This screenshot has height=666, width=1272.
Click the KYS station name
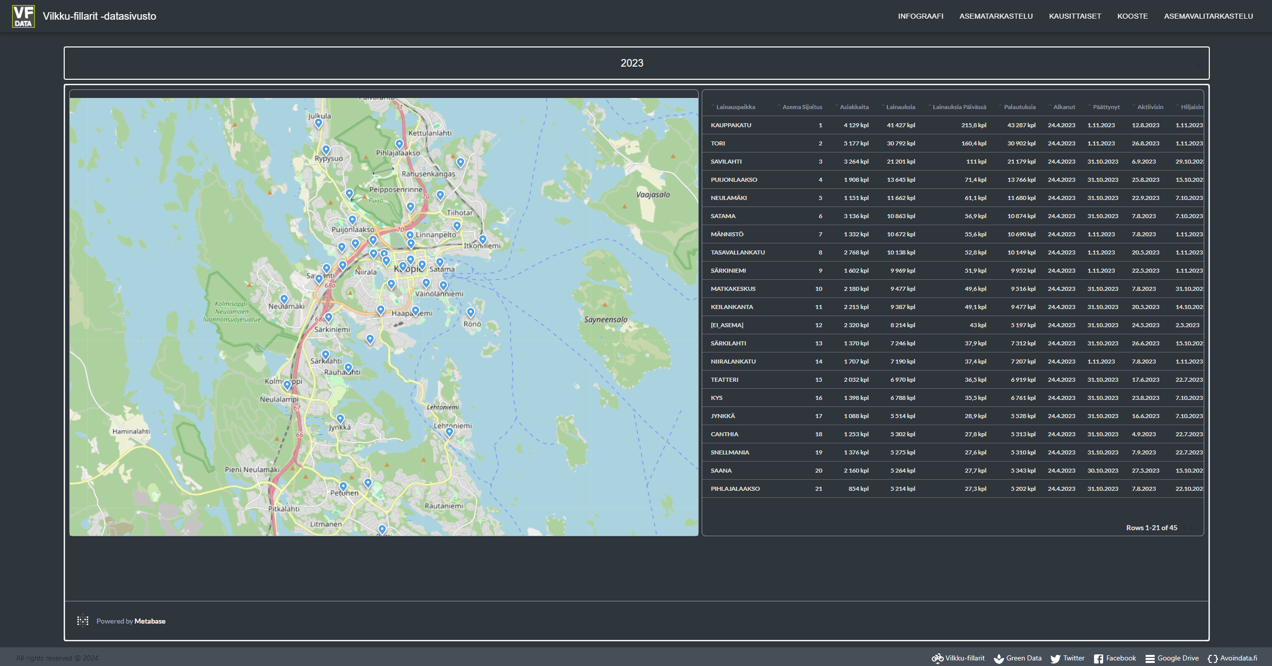coord(717,398)
